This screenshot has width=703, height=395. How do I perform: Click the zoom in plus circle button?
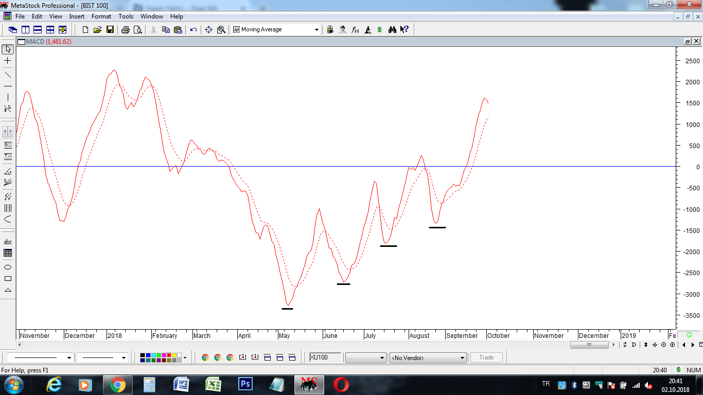672,345
